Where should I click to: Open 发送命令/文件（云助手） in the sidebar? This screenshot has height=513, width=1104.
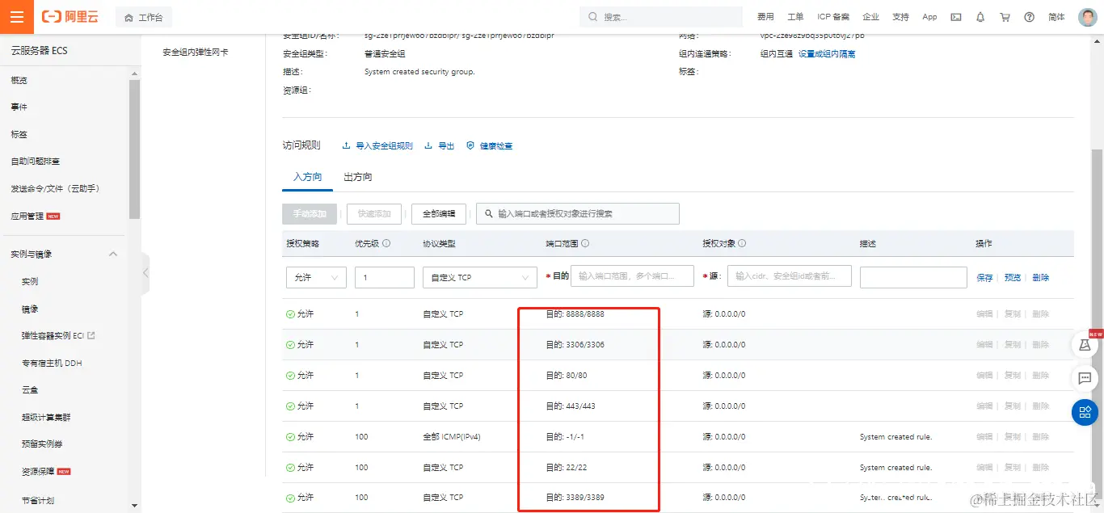[x=55, y=188]
